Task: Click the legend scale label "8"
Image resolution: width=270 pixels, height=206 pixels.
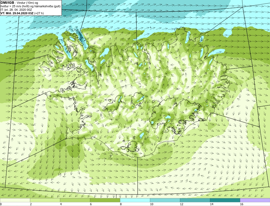Action: tap(121, 204)
